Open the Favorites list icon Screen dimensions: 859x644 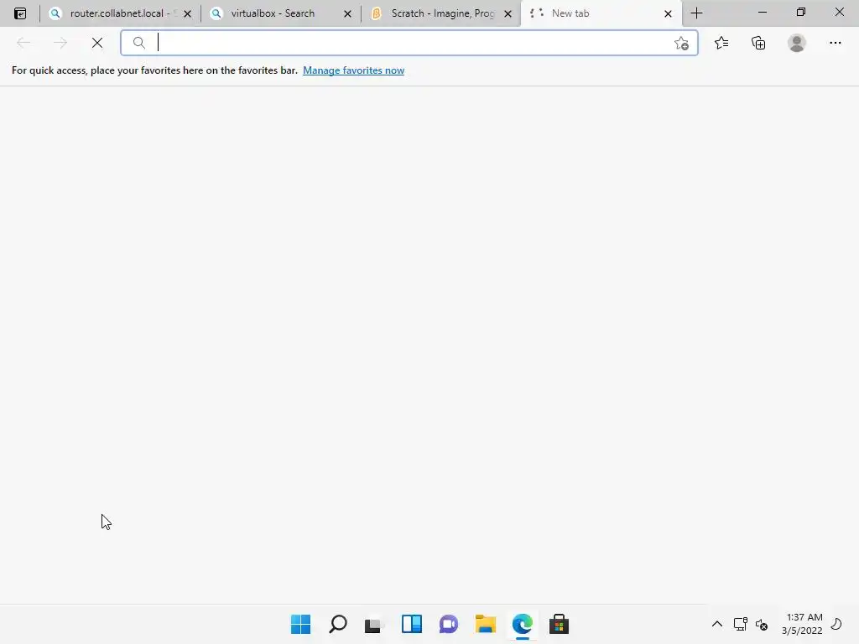(x=721, y=43)
